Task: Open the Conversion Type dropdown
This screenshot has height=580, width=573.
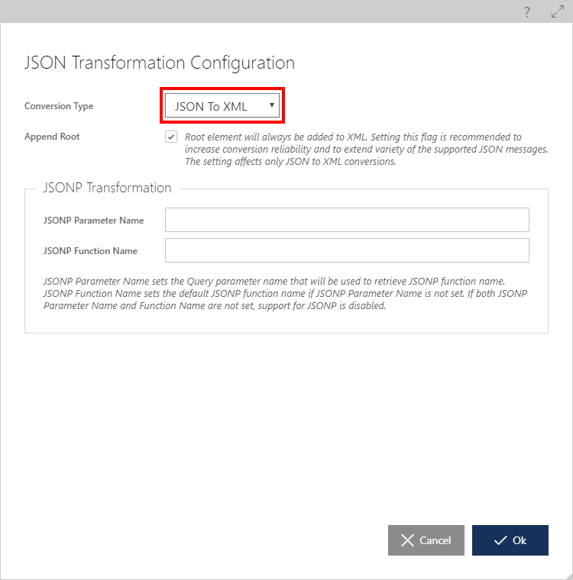Action: click(x=222, y=106)
